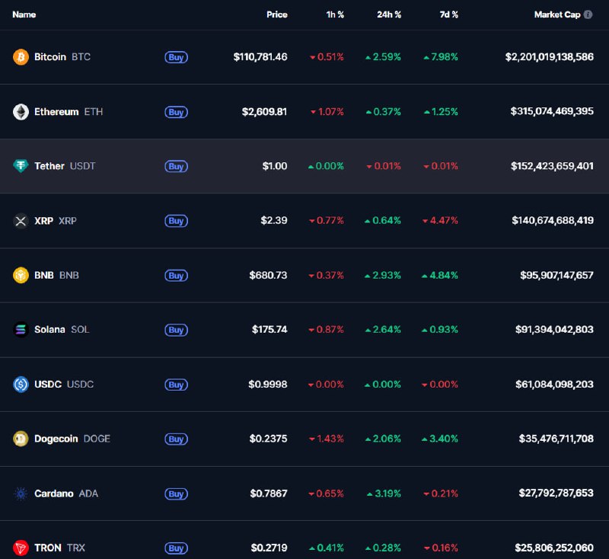Screen dimensions: 609x559
Task: Click XRP 7d change 4.47%
Action: point(441,221)
